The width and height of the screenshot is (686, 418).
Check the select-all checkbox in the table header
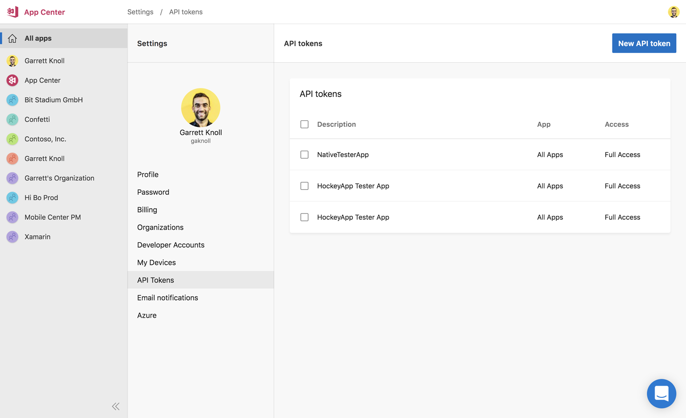(304, 124)
